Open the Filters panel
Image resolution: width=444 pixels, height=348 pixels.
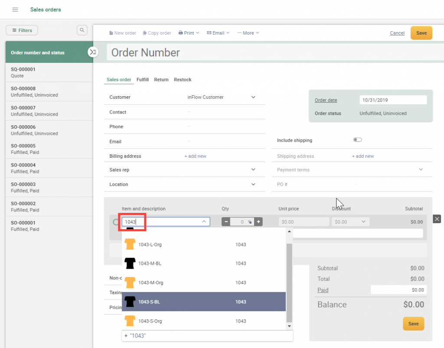click(x=22, y=30)
